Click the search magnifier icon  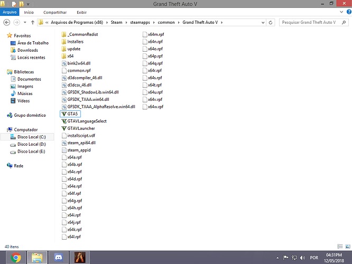[344, 22]
